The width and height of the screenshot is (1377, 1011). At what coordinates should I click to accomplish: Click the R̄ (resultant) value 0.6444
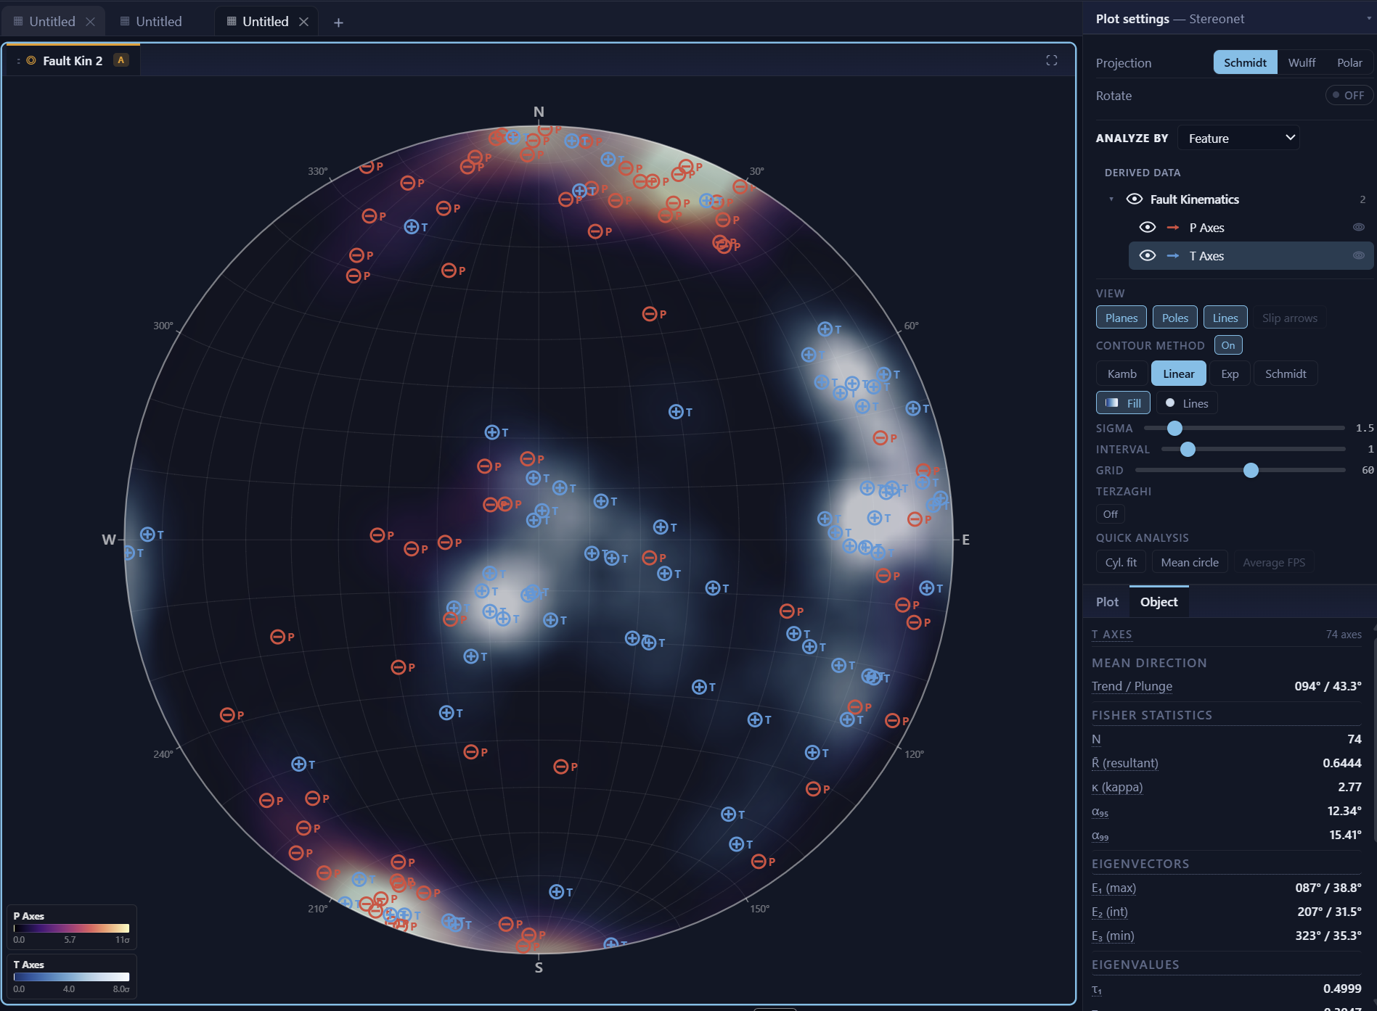tap(1341, 763)
